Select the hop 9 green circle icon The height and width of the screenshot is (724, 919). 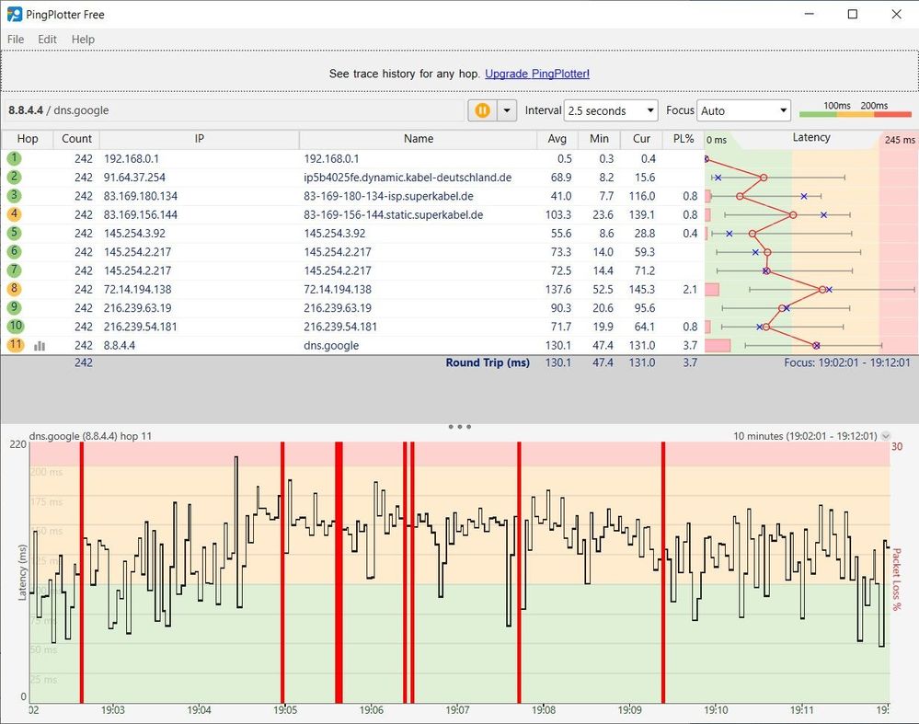[14, 308]
